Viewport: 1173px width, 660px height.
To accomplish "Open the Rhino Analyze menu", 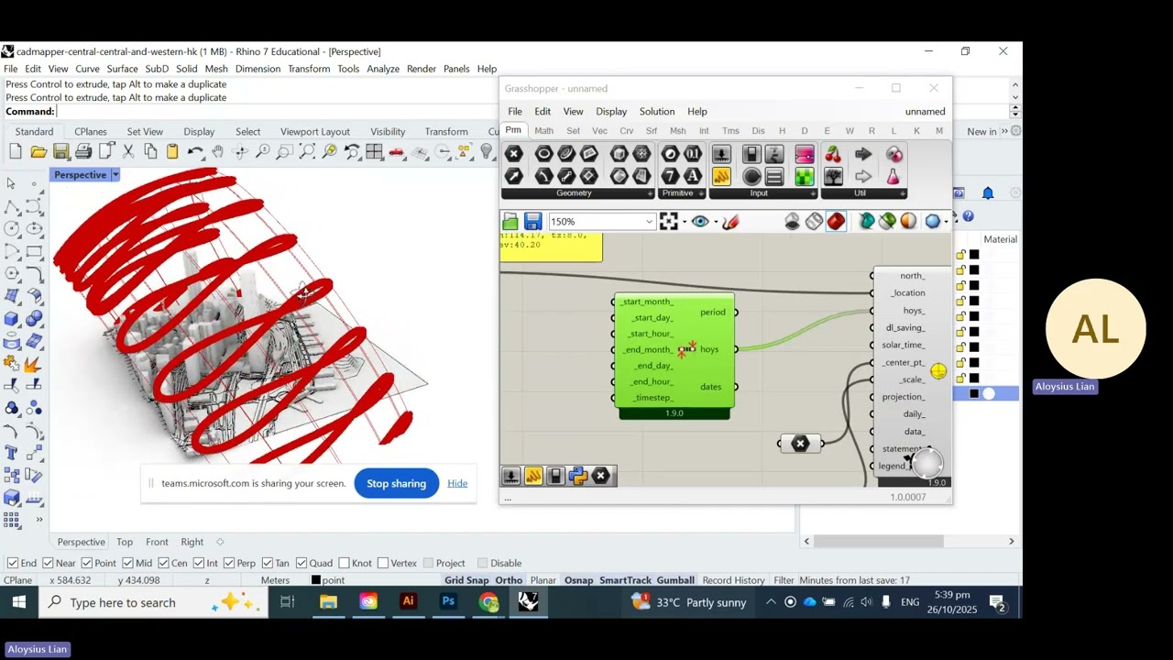I will point(383,69).
